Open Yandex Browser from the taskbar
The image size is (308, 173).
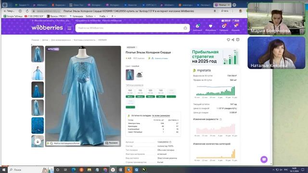click(113, 170)
